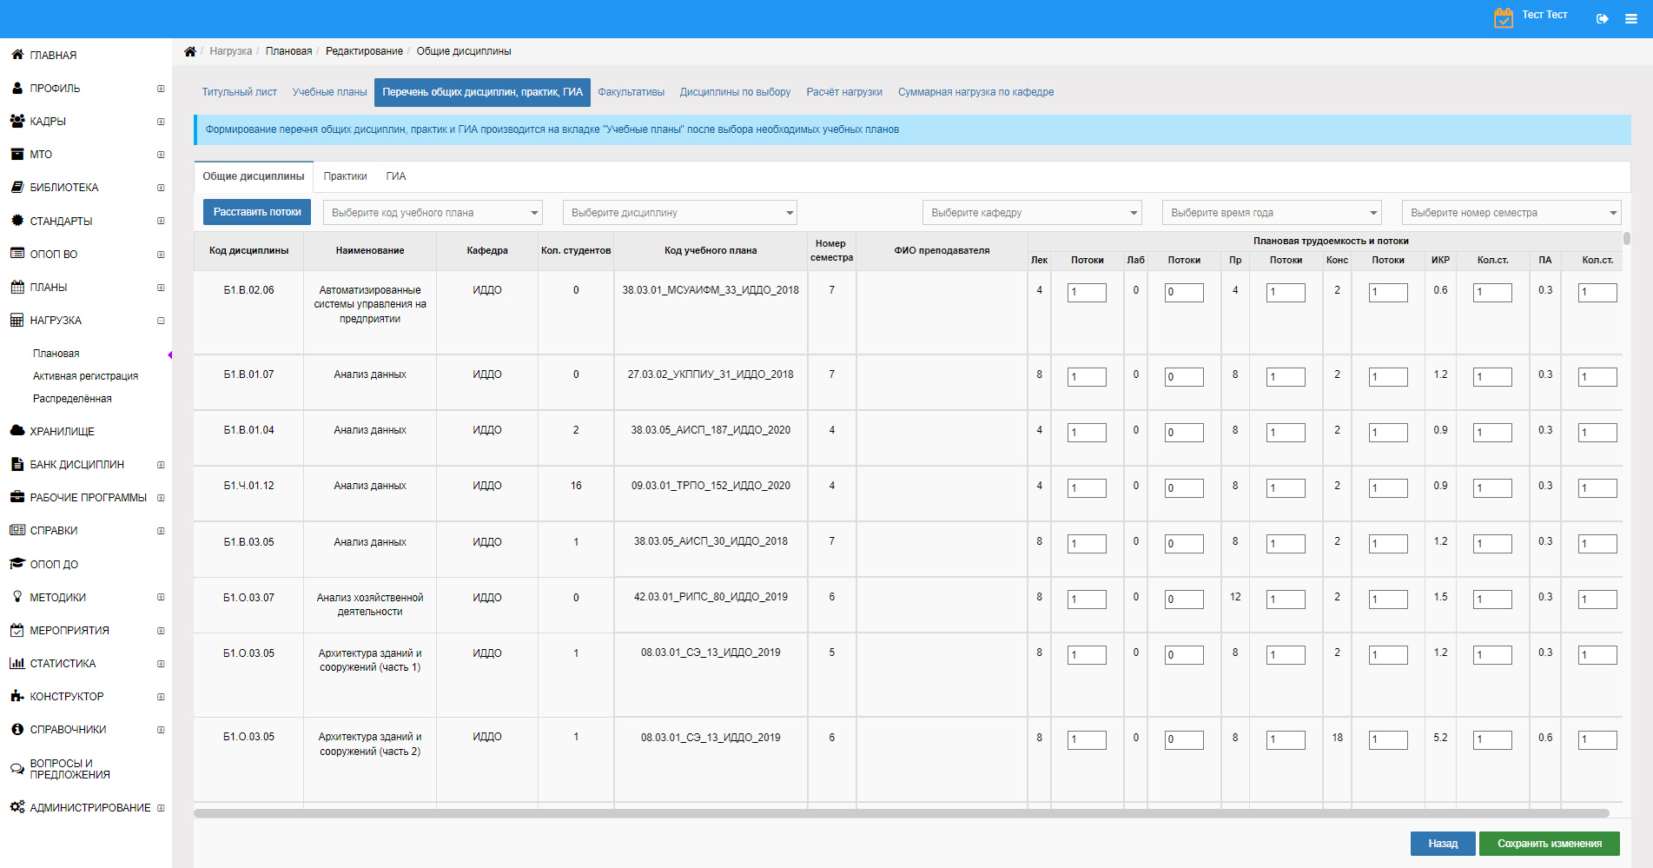Click the СТАНДАРТЫ badge sidebar icon
This screenshot has height=868, width=1653.
tap(17, 221)
